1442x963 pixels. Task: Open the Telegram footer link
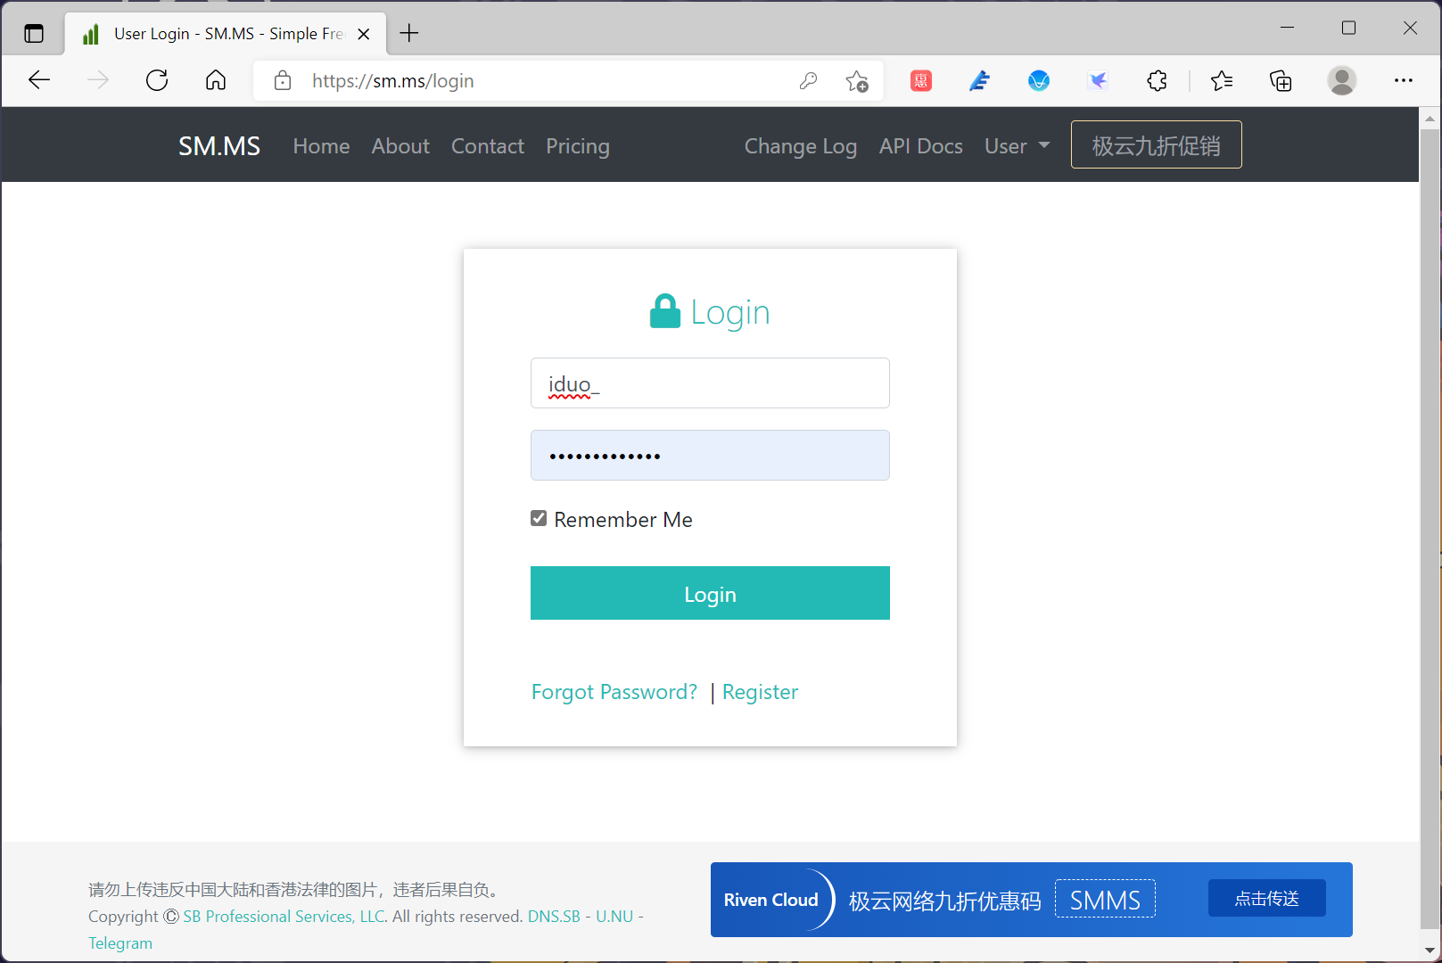click(x=120, y=943)
